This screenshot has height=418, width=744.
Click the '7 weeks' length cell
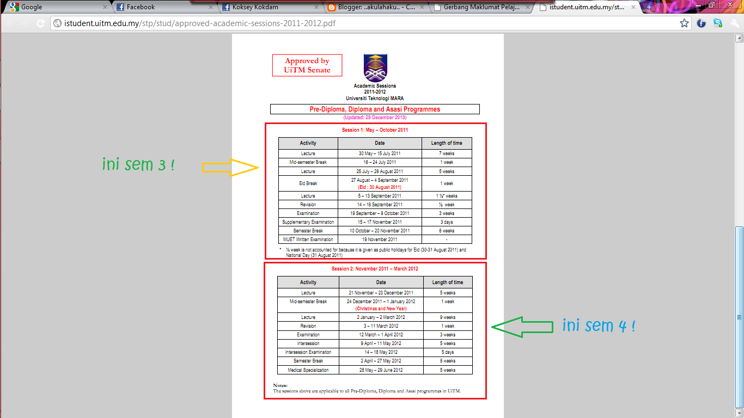(x=447, y=153)
